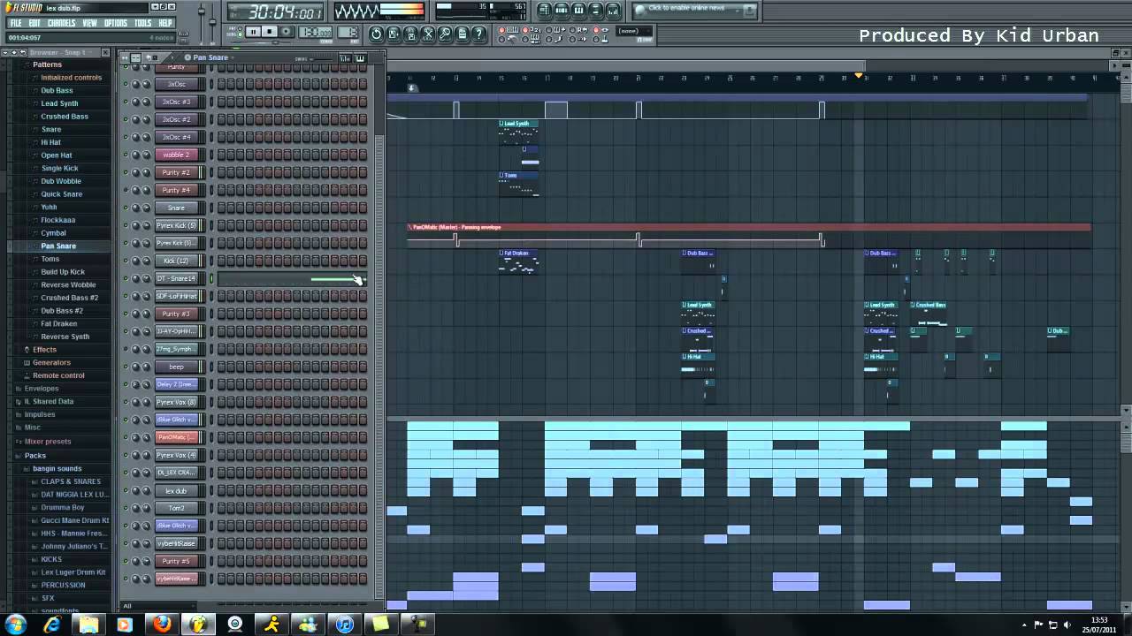The image size is (1132, 636).
Task: Open the All channel filter dropdown
Action: click(159, 606)
